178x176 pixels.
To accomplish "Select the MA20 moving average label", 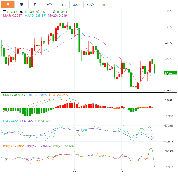I will click(x=58, y=16).
